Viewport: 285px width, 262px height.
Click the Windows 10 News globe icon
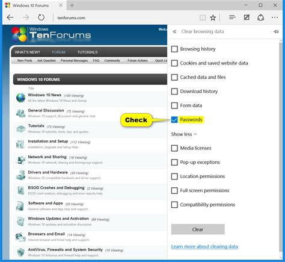20,98
